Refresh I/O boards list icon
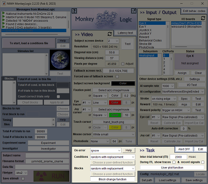208x184 pixels. tap(203, 18)
